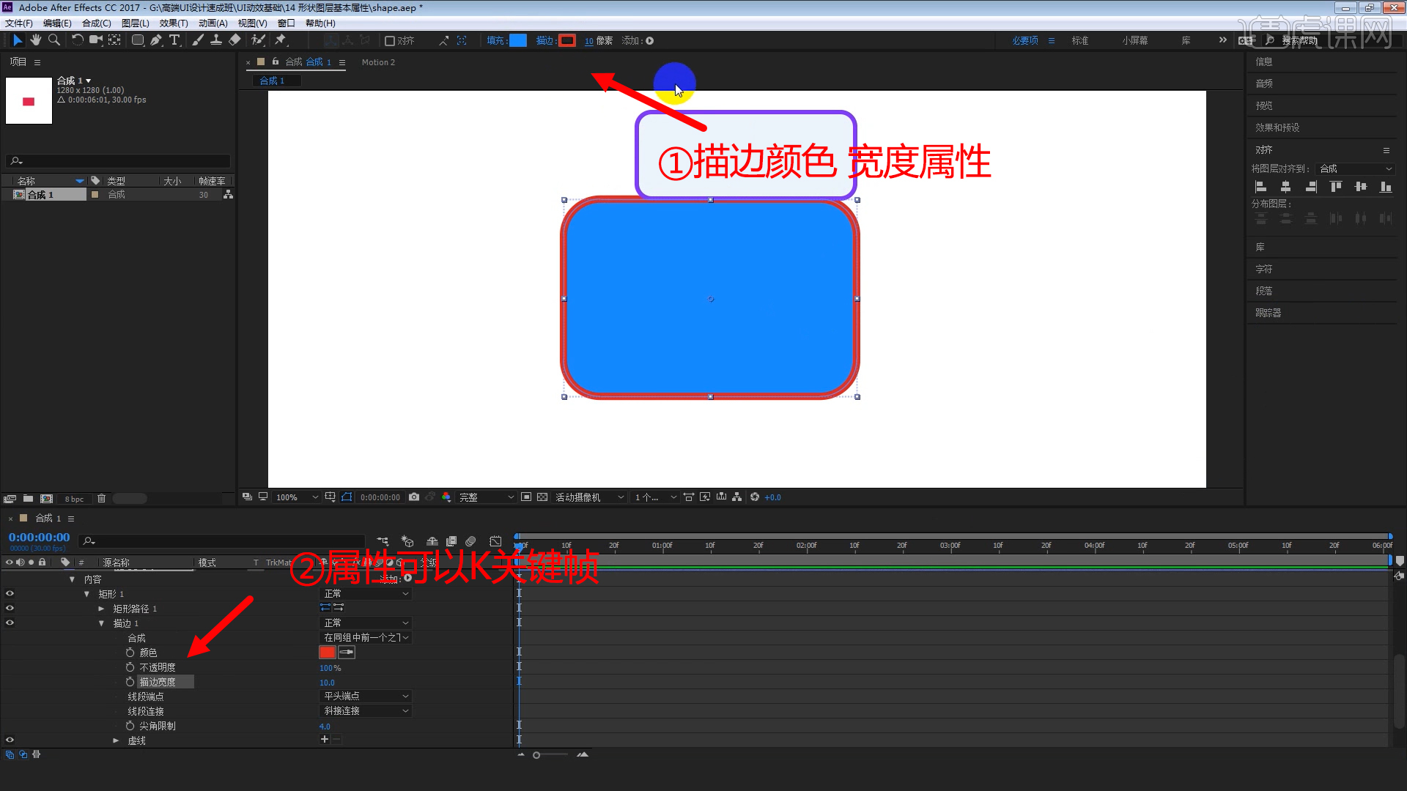Activate the Pen tool

(156, 40)
